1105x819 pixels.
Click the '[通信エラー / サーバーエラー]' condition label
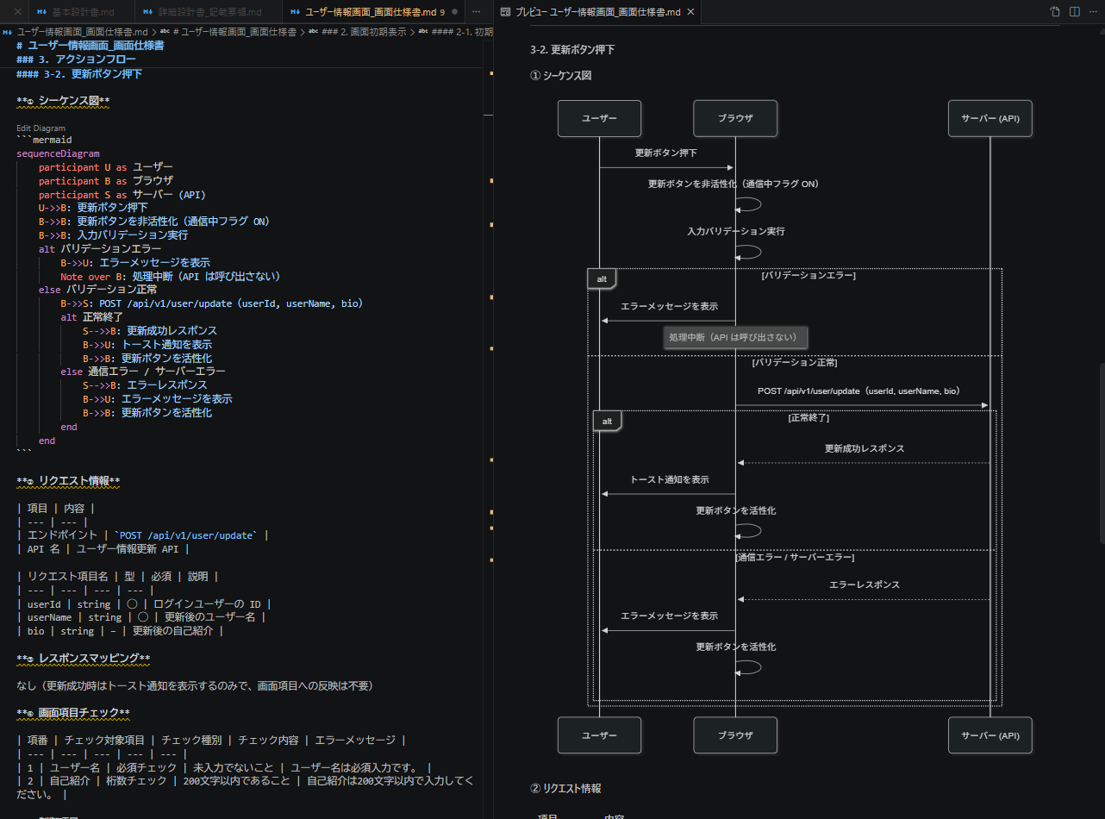[795, 558]
